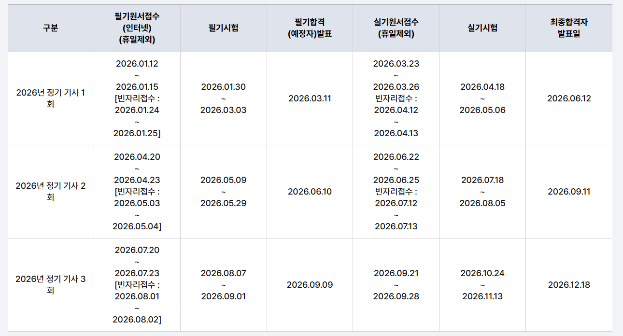Select the 2026.09.21 ~ 2026.09.28 practical application cell
623x336 pixels.
(396, 285)
